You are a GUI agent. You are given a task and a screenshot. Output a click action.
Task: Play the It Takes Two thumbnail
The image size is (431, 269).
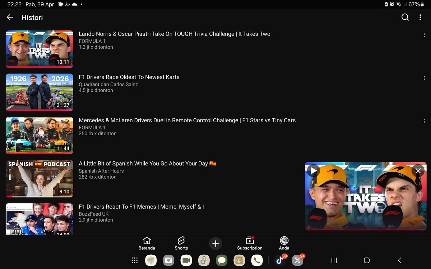40,49
